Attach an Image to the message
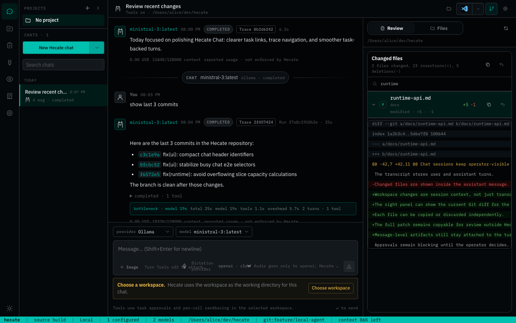This screenshot has height=323, width=516. click(x=129, y=267)
